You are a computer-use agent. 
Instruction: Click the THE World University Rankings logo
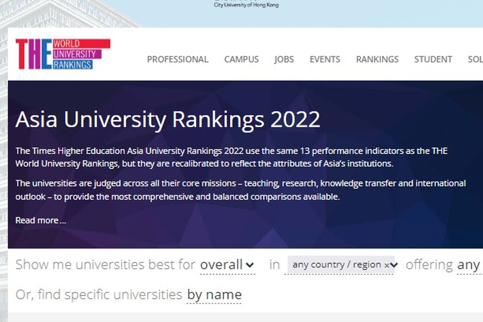[63, 54]
